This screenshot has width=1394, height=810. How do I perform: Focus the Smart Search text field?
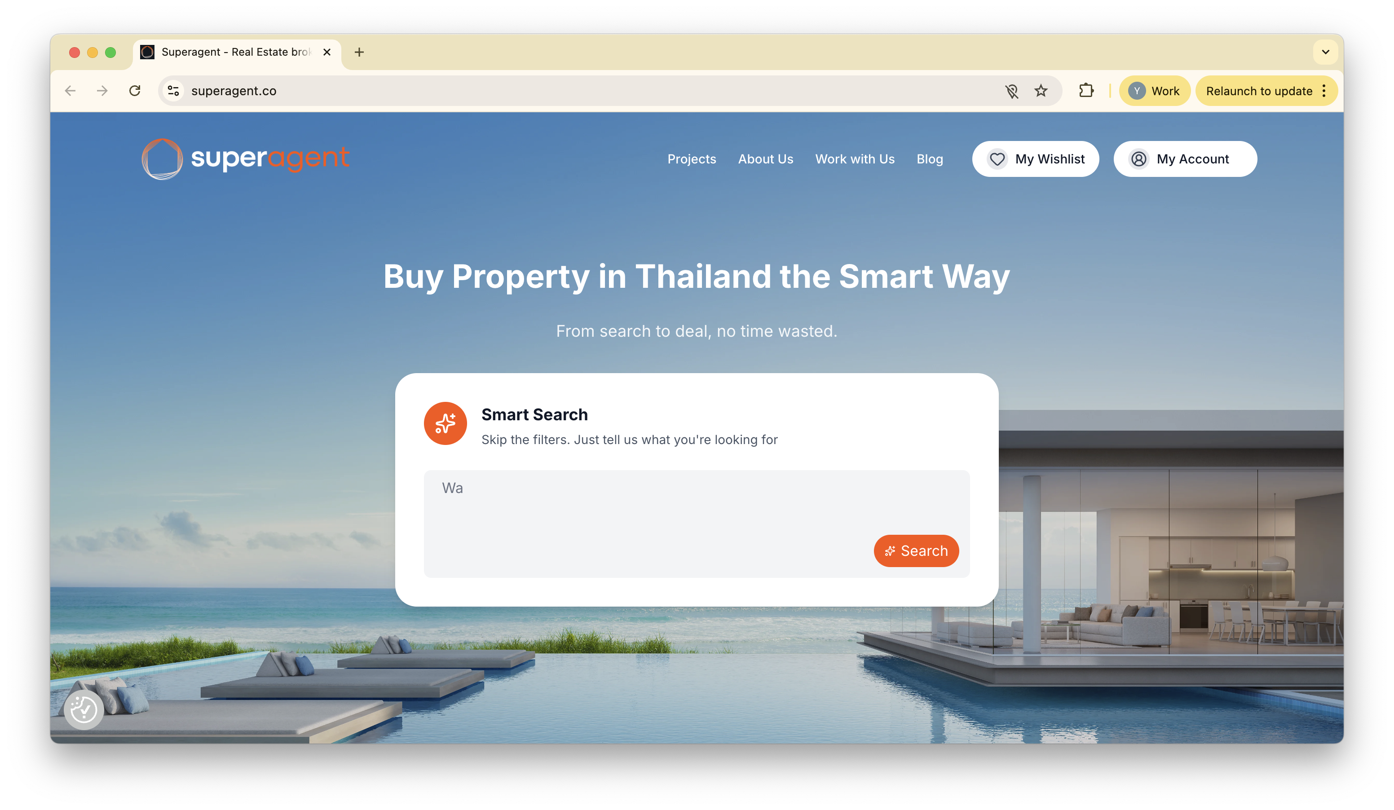[697, 524]
